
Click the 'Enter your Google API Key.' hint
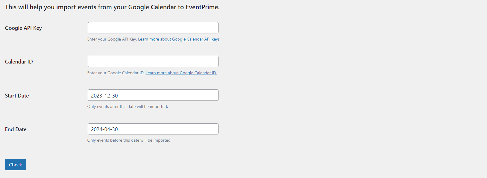[112, 39]
